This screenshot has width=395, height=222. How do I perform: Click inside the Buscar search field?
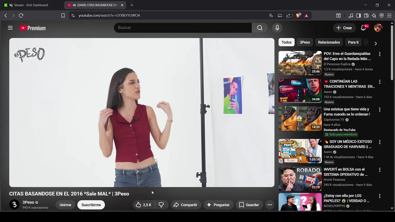point(183,28)
